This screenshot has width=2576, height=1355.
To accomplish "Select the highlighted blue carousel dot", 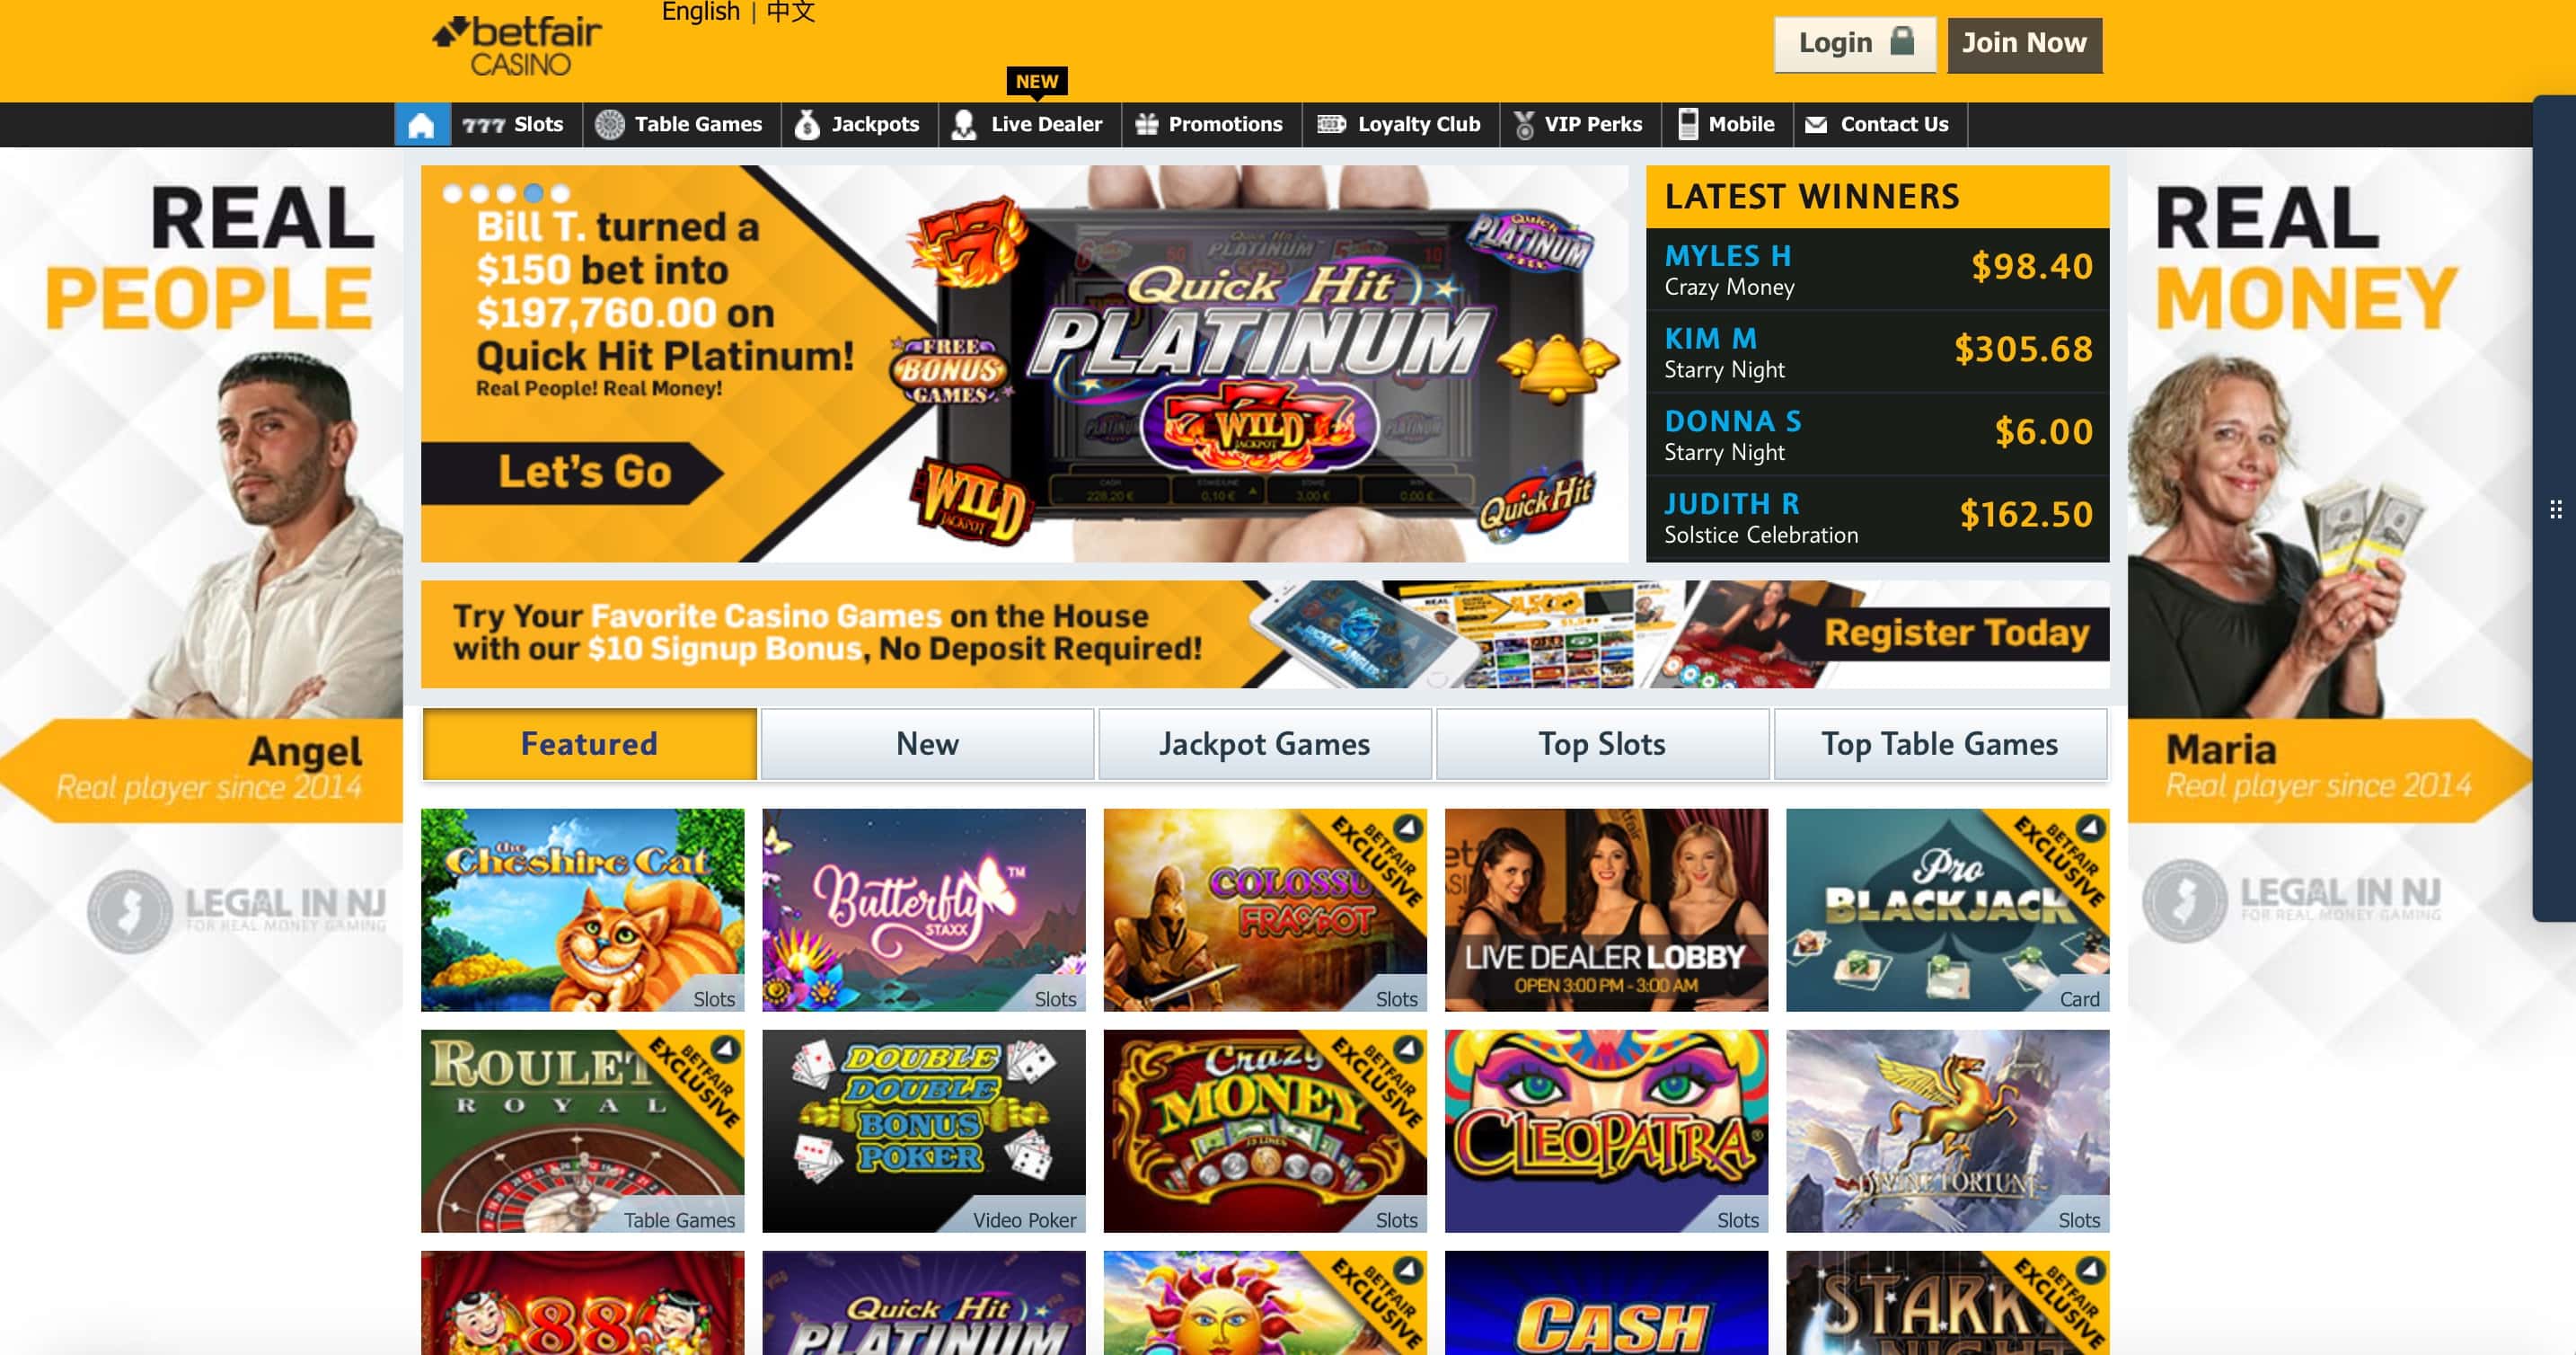I will coord(534,193).
